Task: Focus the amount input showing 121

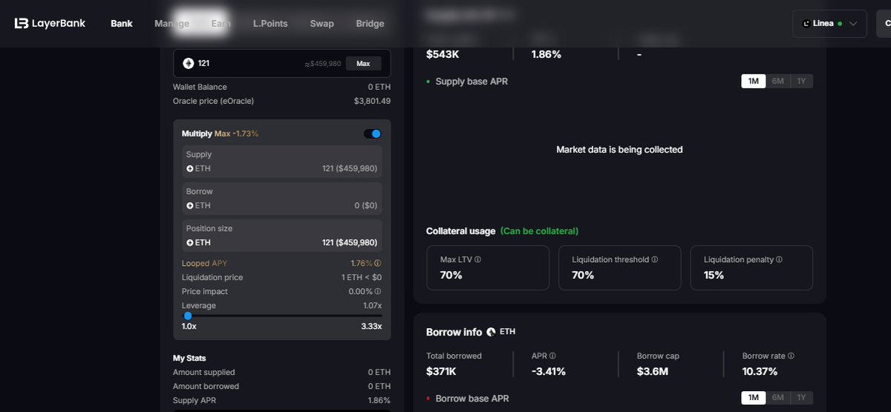Action: click(281, 64)
